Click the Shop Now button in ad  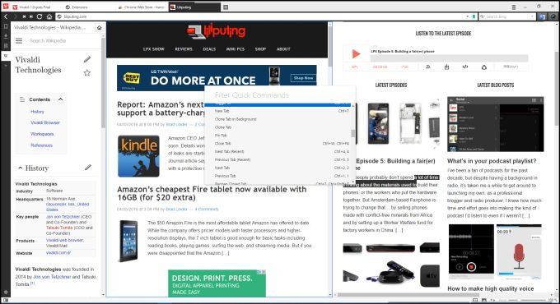tap(303, 78)
